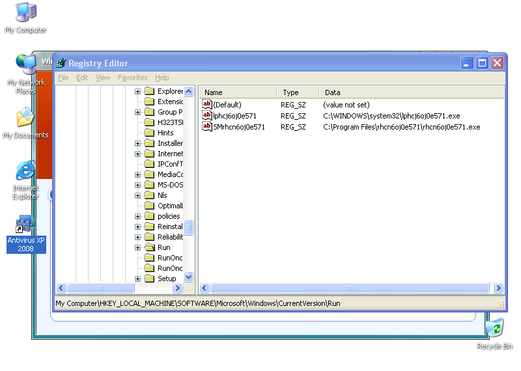The image size is (521, 371).
Task: Click tree pane scroll down arrow
Action: pyautogui.click(x=188, y=277)
